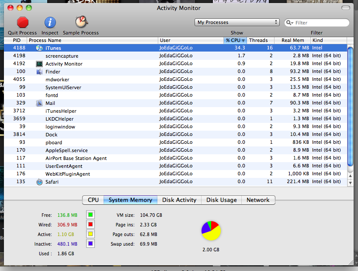The width and height of the screenshot is (358, 271).
Task: Click the 34.3 CPU value for iTunes
Action: coord(240,48)
